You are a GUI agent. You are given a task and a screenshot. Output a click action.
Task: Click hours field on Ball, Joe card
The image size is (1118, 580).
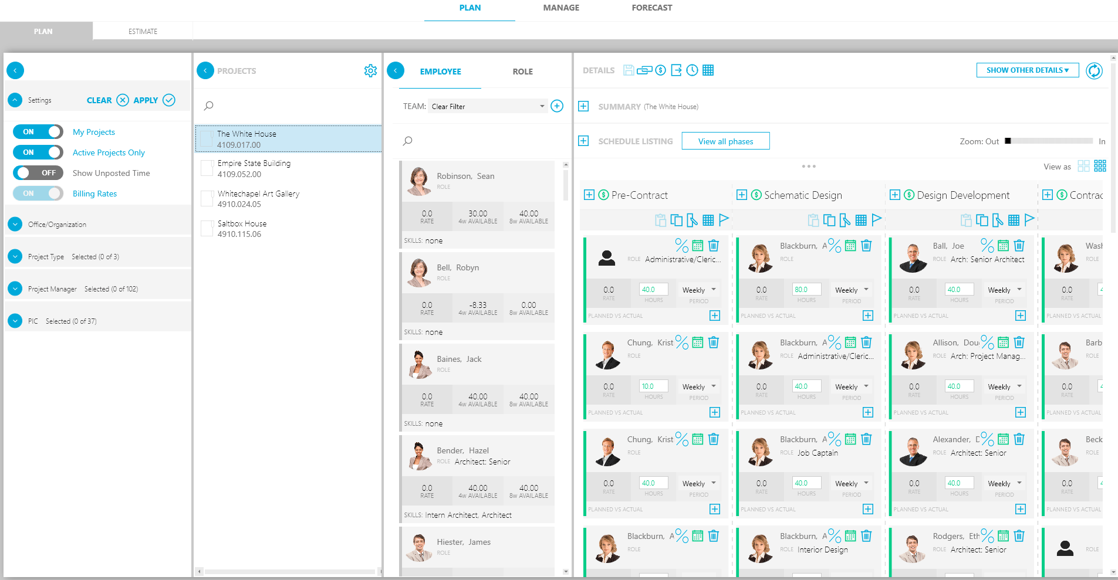click(x=960, y=289)
